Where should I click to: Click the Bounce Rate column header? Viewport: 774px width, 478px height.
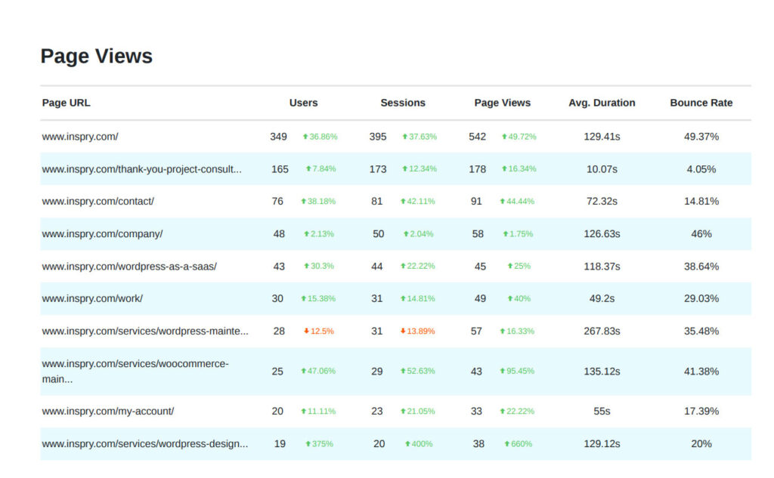point(701,103)
